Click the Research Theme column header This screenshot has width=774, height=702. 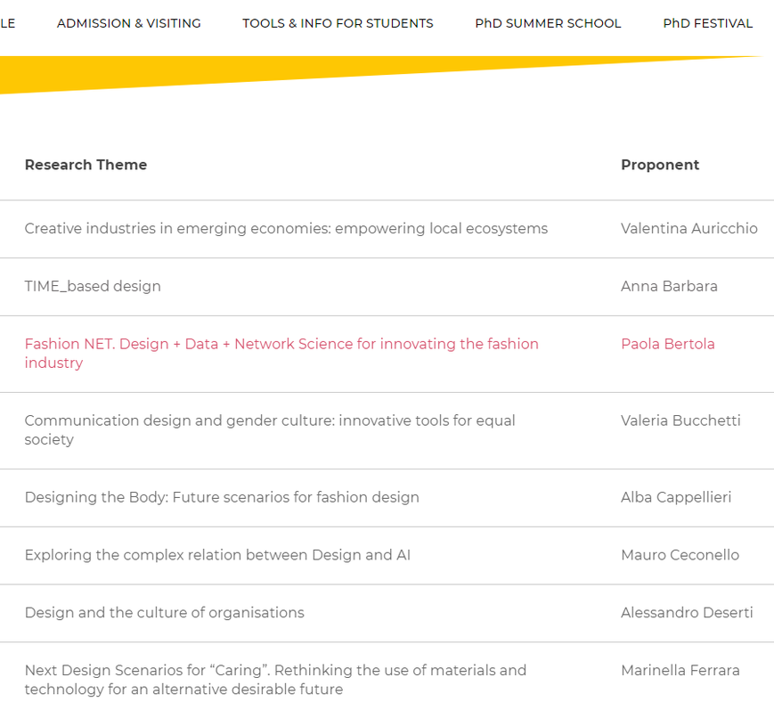pos(86,165)
